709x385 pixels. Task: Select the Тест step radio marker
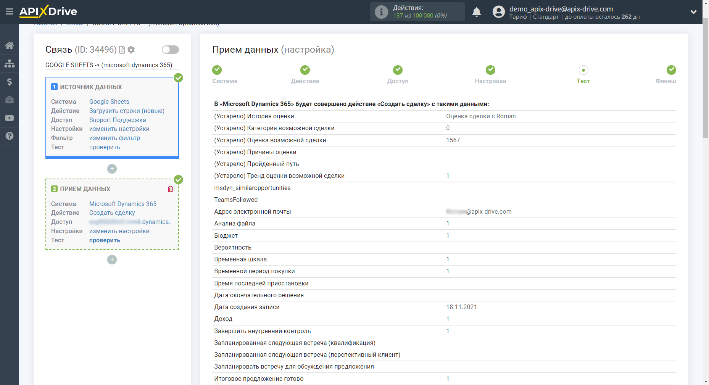click(x=583, y=70)
